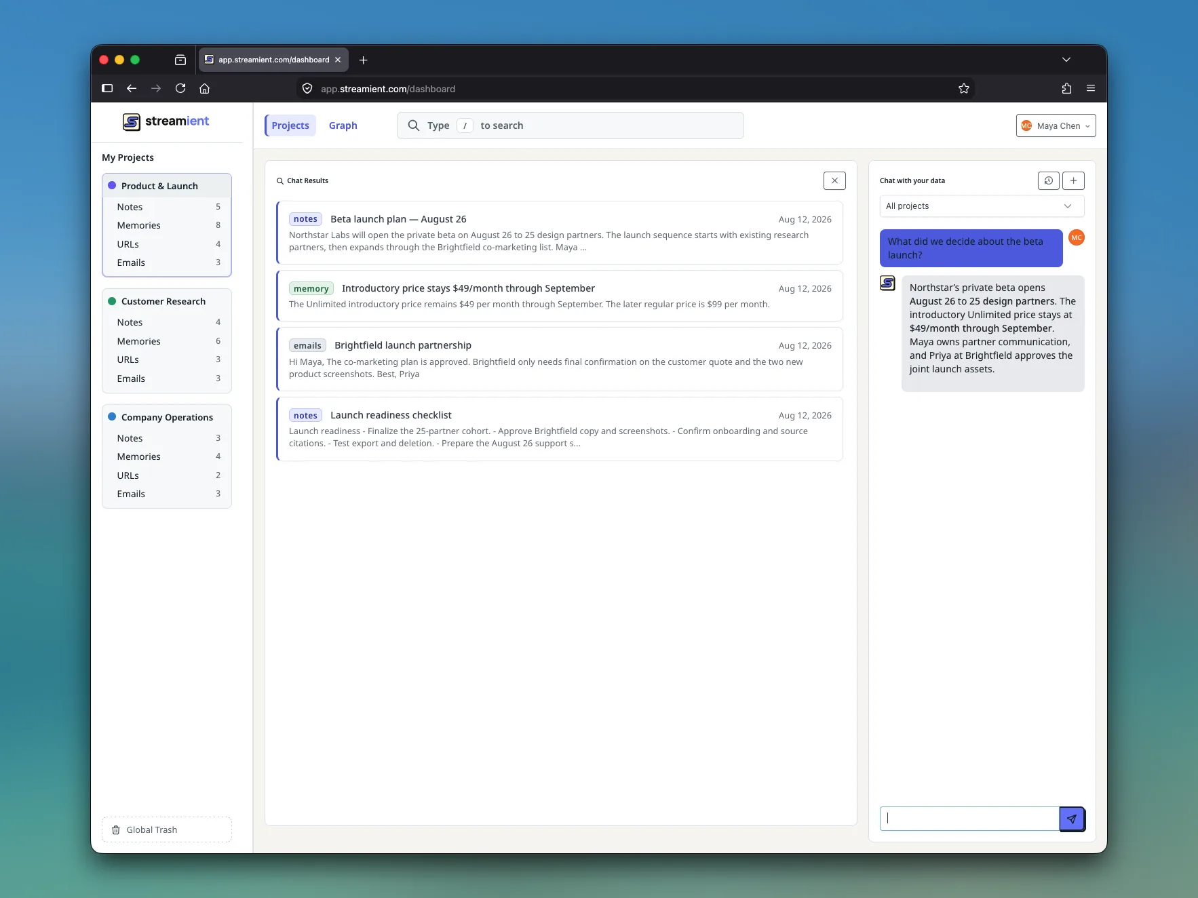1198x898 pixels.
Task: Expand browser tab list chevron
Action: [x=1066, y=60]
